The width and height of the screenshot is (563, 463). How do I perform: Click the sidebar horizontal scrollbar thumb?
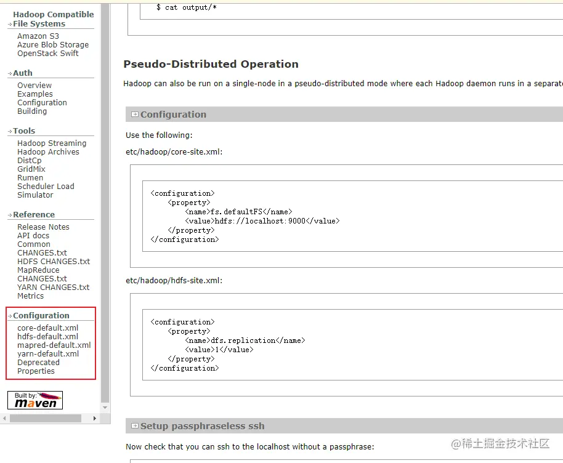46,418
